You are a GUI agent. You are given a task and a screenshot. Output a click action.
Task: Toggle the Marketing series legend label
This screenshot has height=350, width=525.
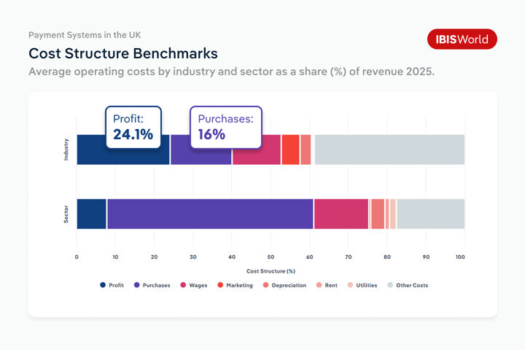coord(239,285)
